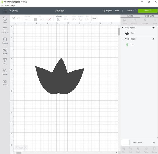Switch to the Layers tab
158x154 pixels.
[x=130, y=16]
